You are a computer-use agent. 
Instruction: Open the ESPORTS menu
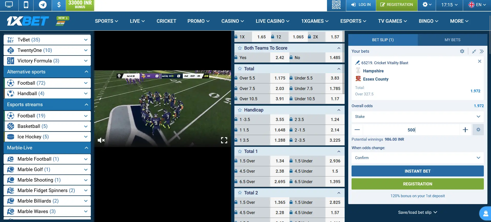[353, 21]
